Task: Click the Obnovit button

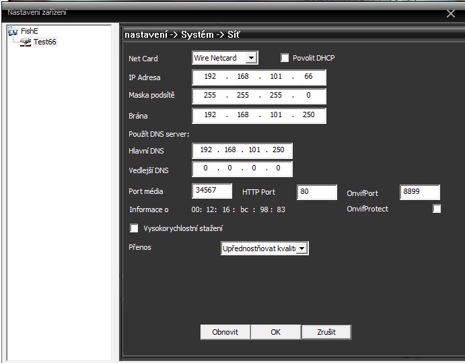Action: pos(225,332)
